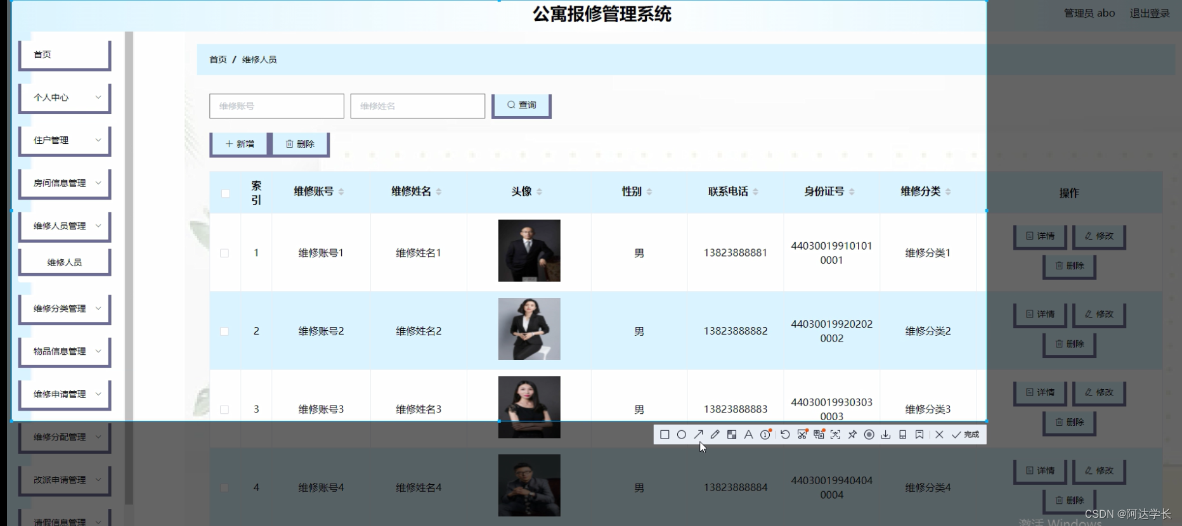The height and width of the screenshot is (526, 1182).
Task: Click the send-to-phone icon
Action: [903, 435]
